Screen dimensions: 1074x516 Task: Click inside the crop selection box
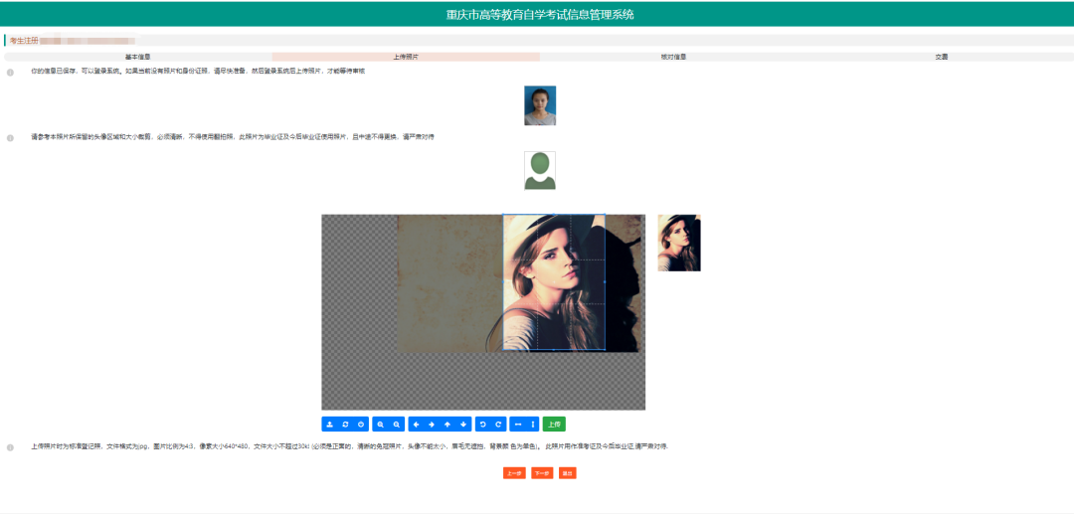553,282
